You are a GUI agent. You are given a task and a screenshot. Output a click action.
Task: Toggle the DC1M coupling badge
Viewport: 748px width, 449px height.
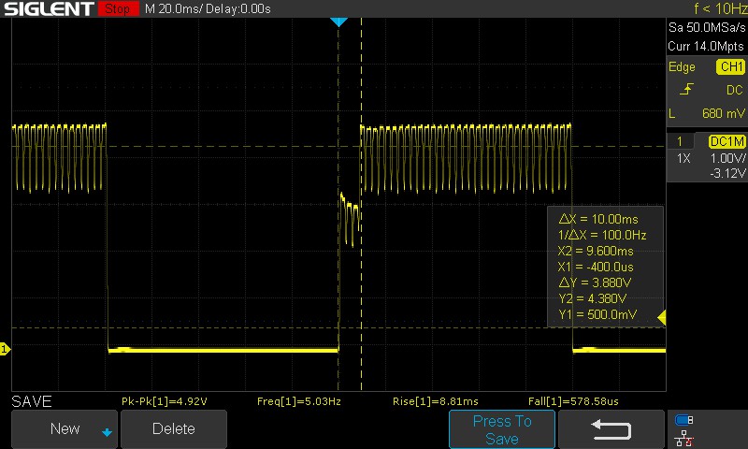pyautogui.click(x=726, y=141)
